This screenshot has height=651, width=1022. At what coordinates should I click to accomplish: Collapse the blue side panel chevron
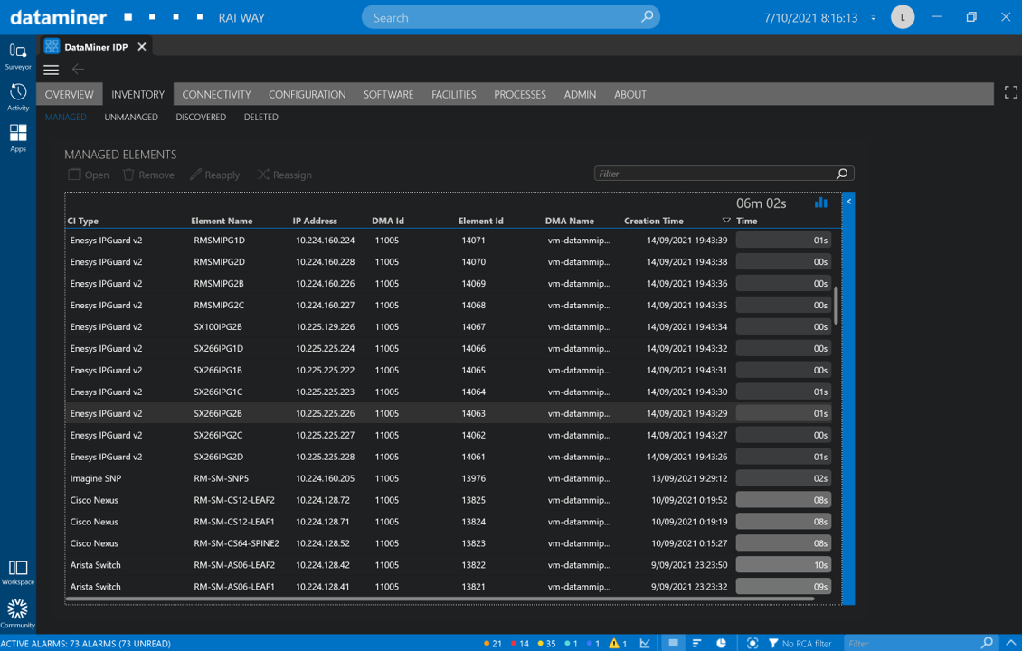[x=848, y=202]
